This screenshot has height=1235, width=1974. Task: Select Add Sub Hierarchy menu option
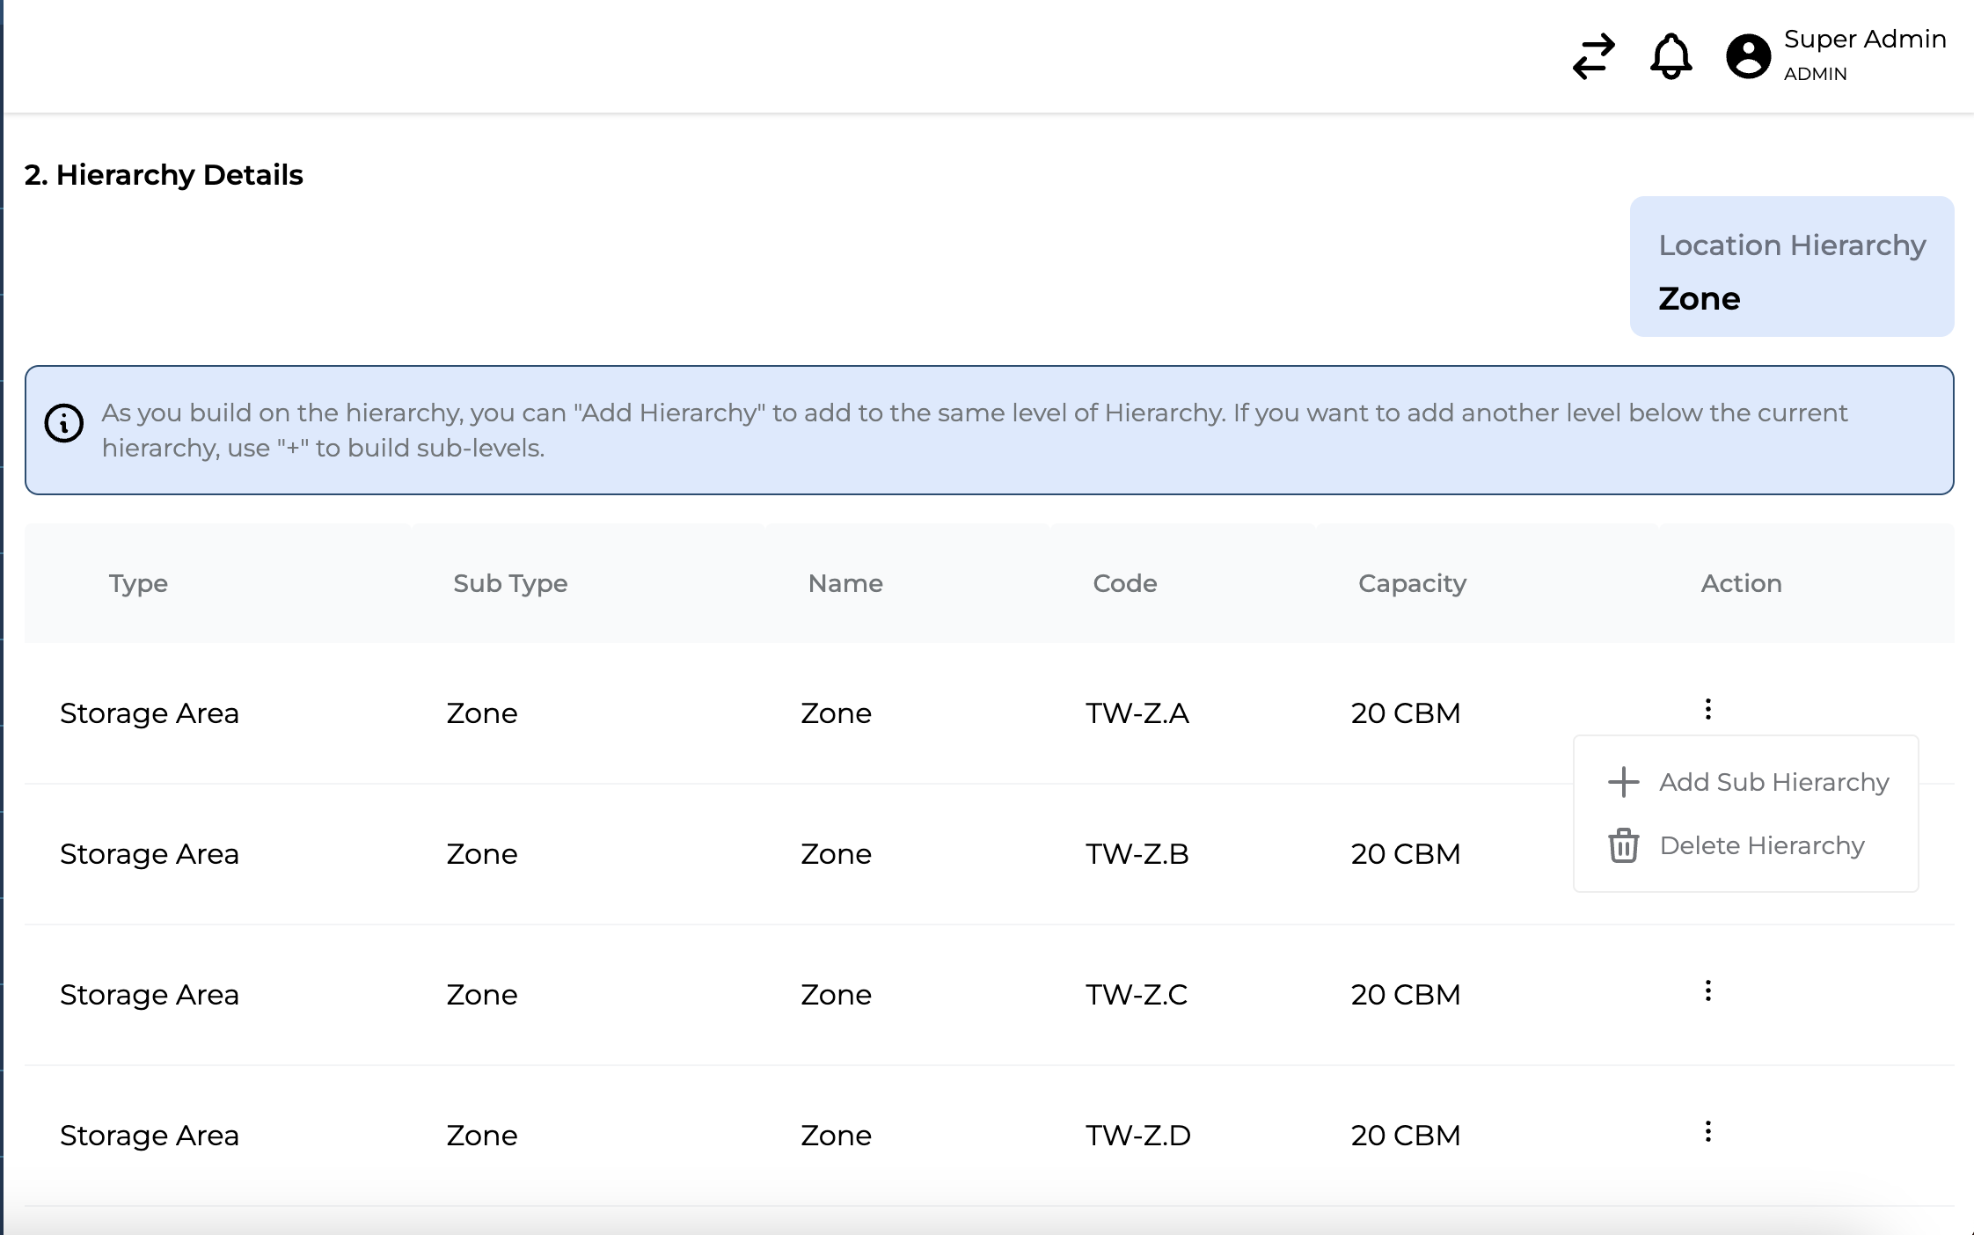(x=1773, y=782)
